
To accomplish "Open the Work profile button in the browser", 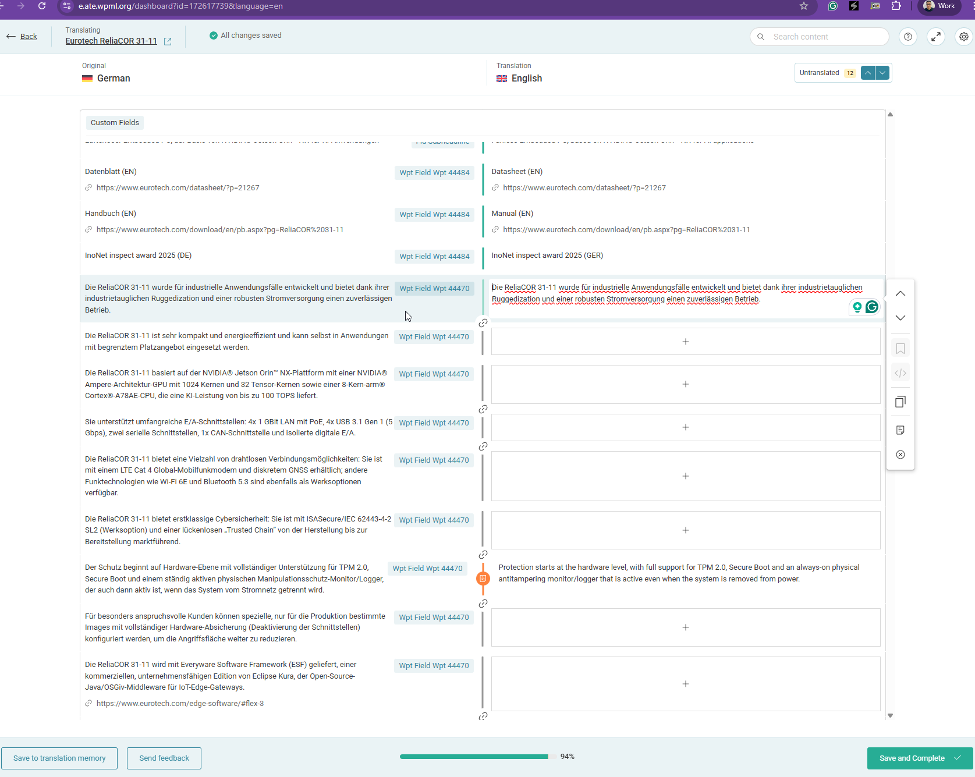I will point(939,6).
